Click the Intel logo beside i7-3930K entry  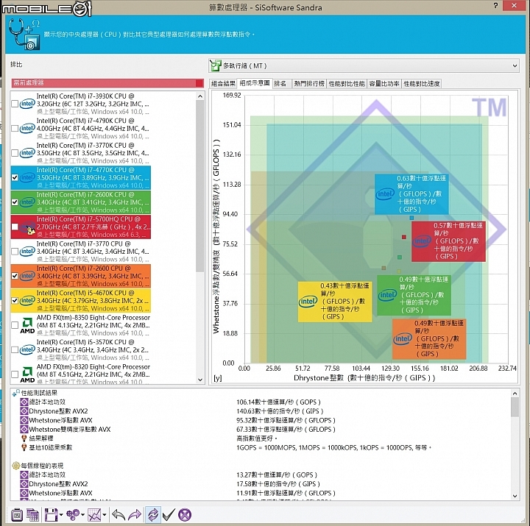pyautogui.click(x=27, y=104)
